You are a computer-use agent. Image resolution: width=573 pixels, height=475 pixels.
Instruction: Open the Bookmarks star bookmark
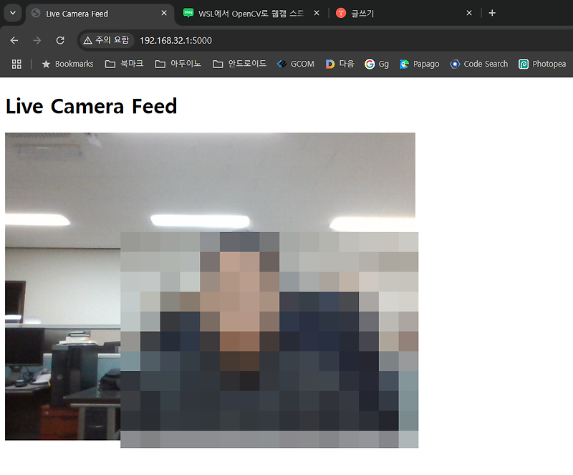click(x=67, y=64)
